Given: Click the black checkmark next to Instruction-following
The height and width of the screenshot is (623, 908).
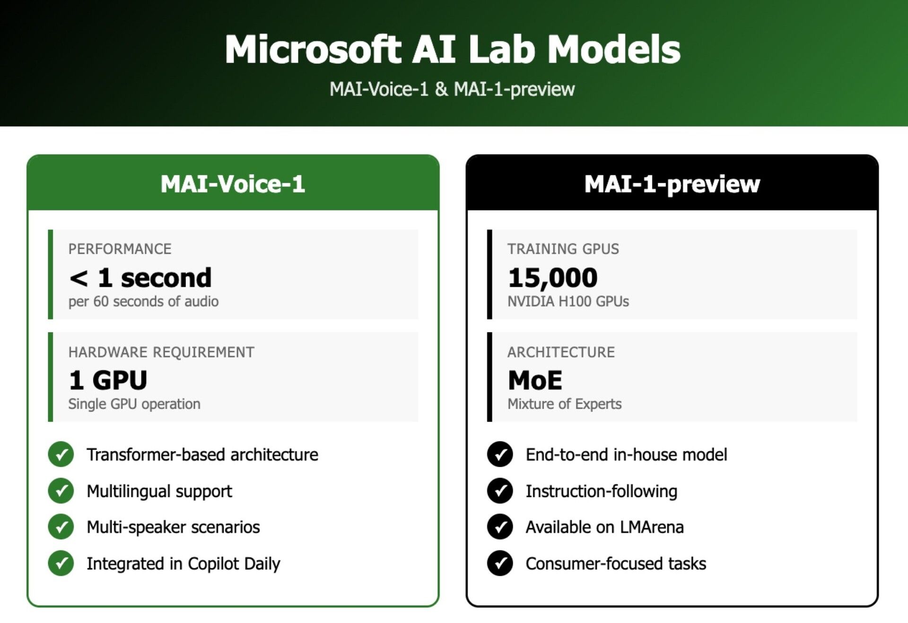Looking at the screenshot, I should tap(500, 491).
